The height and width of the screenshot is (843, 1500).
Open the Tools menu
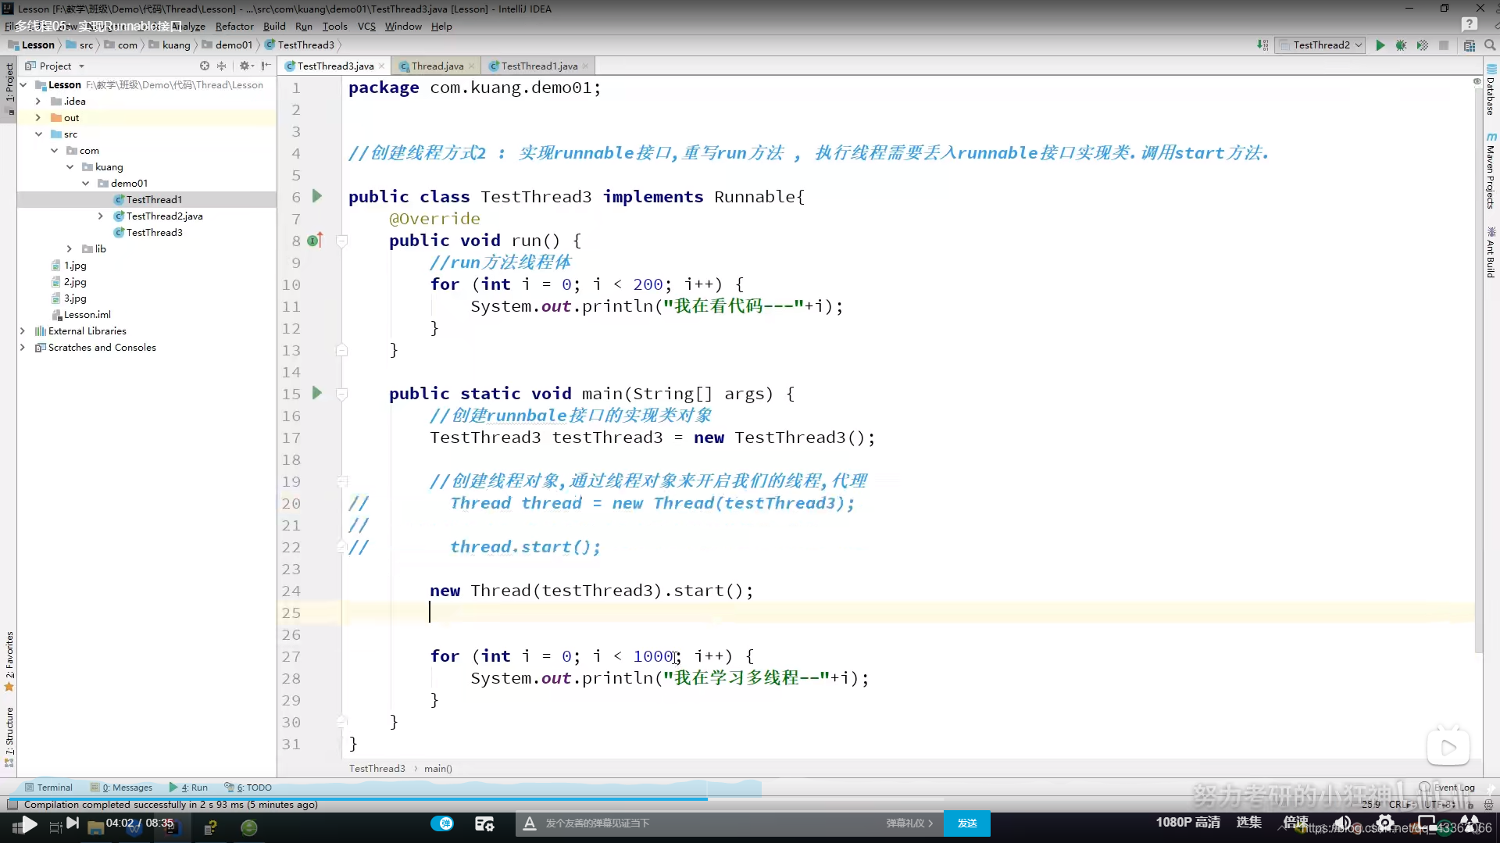pos(334,27)
